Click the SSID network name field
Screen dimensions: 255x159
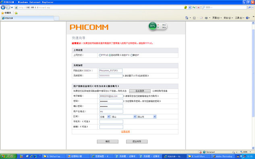click(111, 71)
